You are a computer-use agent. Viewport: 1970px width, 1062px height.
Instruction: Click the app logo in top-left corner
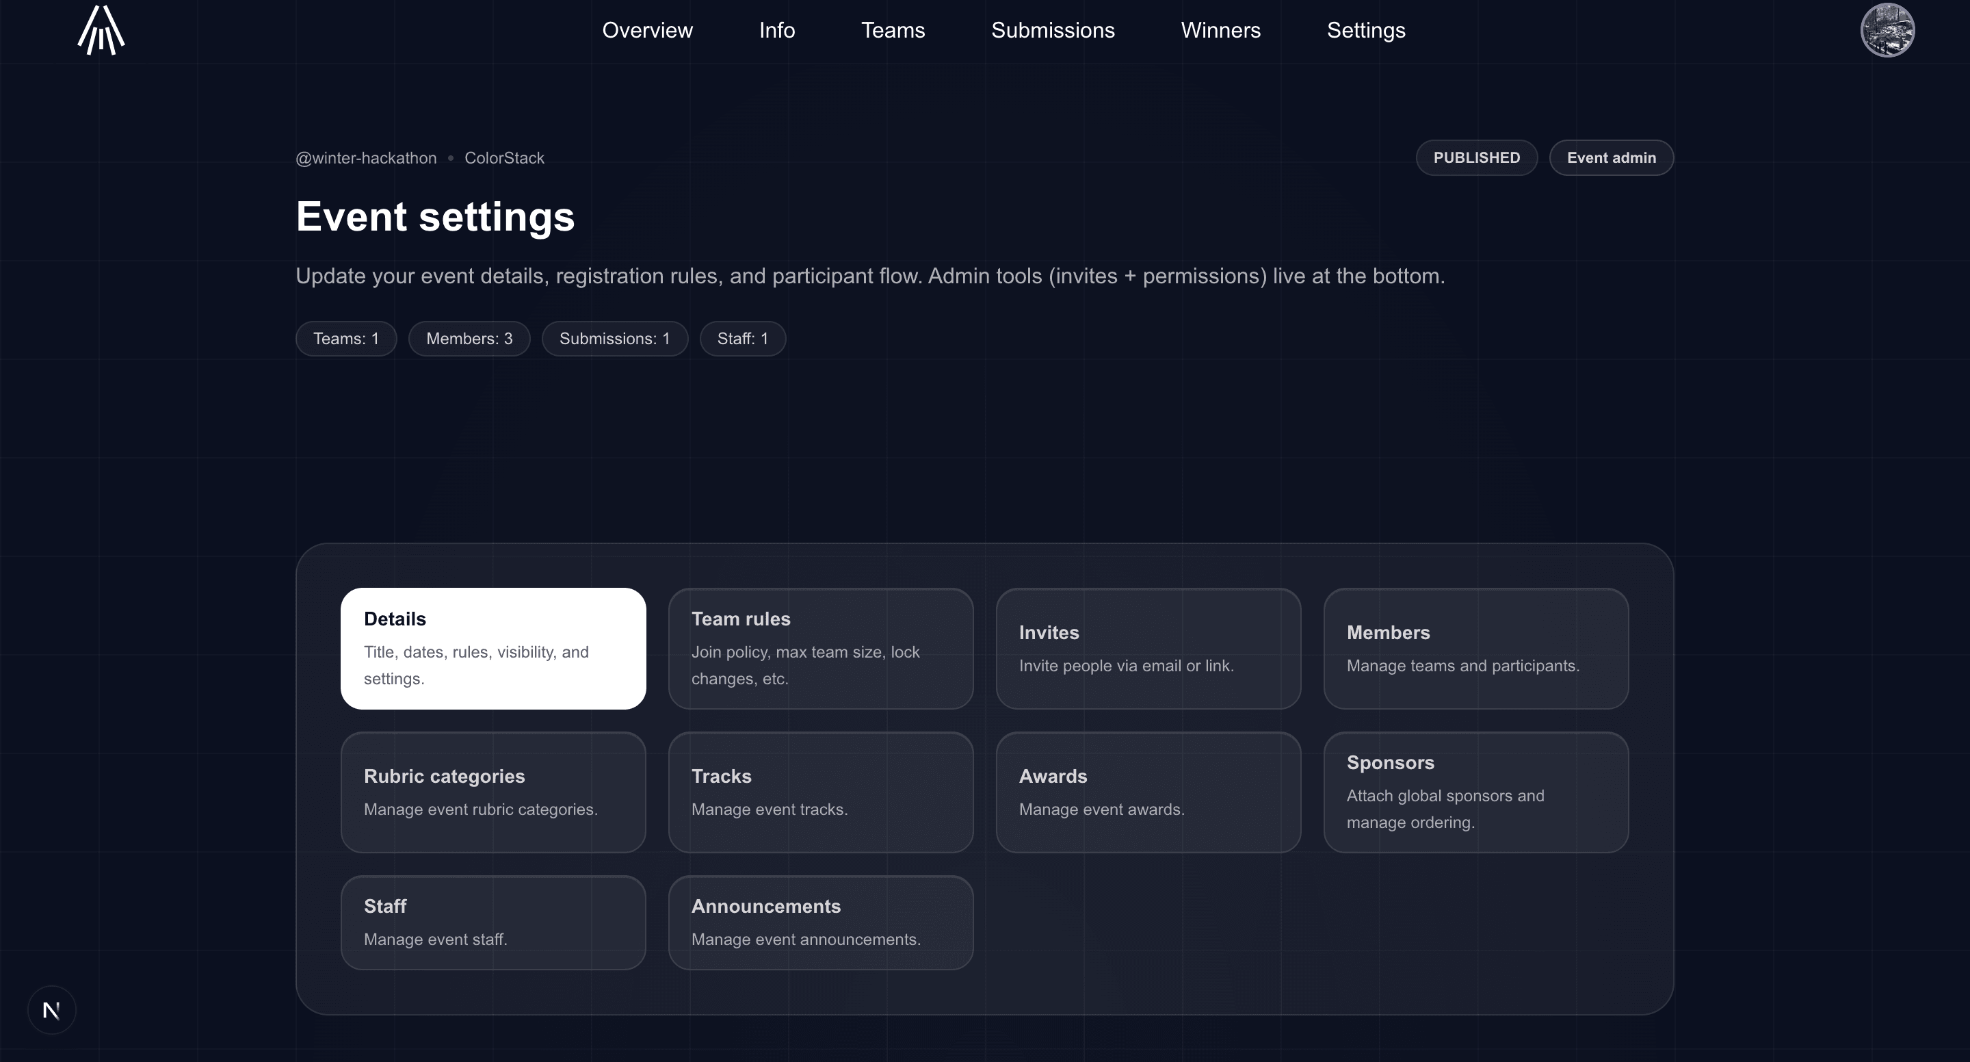click(101, 31)
